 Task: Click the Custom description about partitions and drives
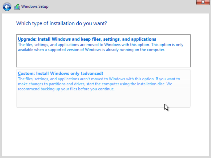pyautogui.click(x=99, y=84)
